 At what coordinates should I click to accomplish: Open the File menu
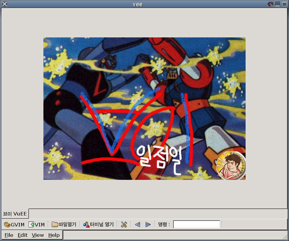pos(9,235)
